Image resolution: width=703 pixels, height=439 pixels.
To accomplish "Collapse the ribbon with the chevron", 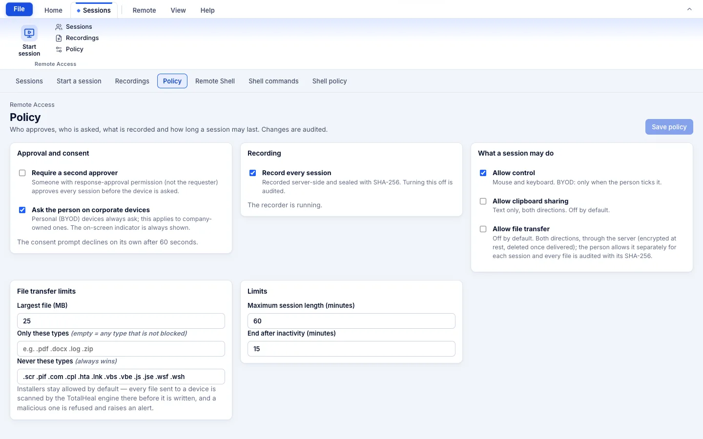I will (689, 9).
